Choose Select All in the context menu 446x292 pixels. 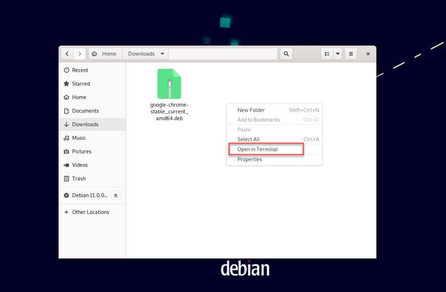[274, 139]
